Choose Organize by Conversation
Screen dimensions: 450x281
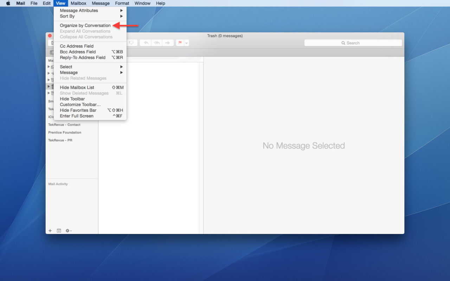[x=90, y=25]
